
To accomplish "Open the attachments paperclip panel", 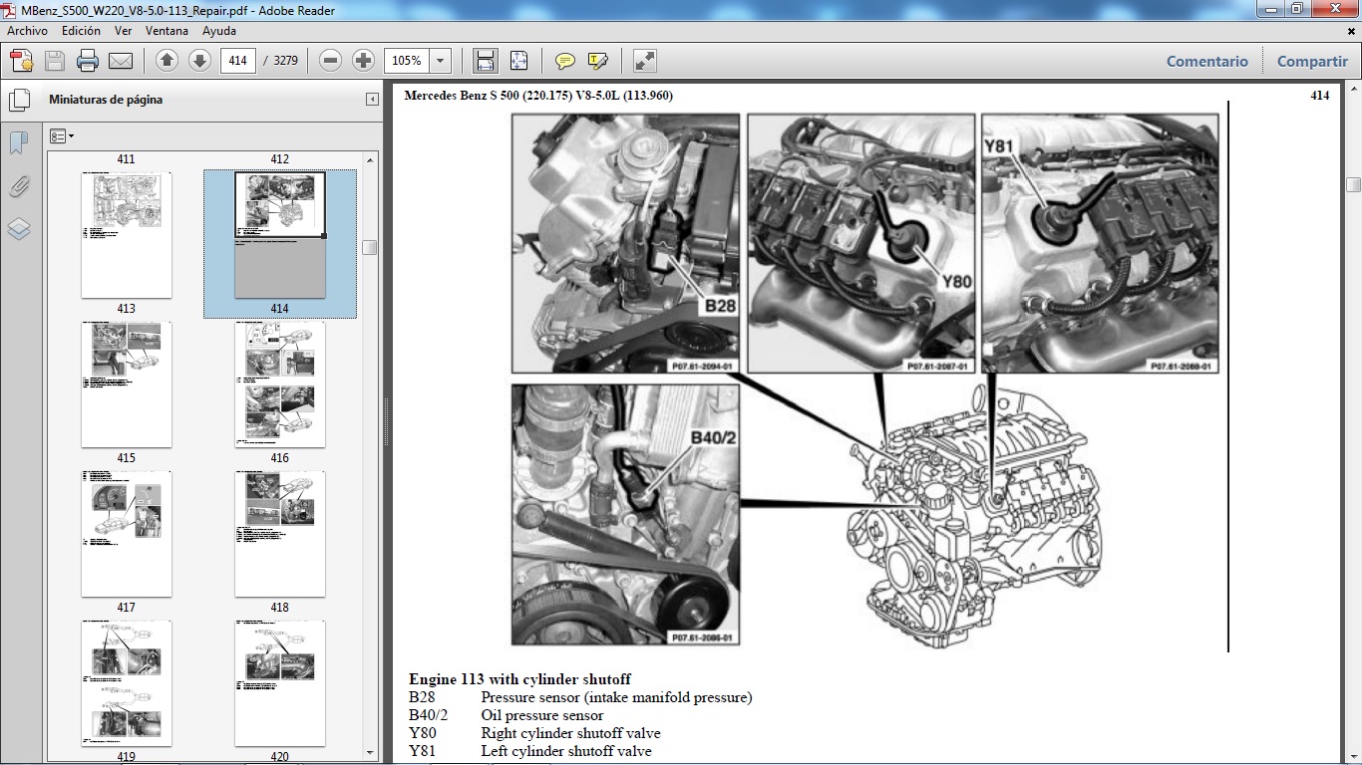I will click(19, 186).
